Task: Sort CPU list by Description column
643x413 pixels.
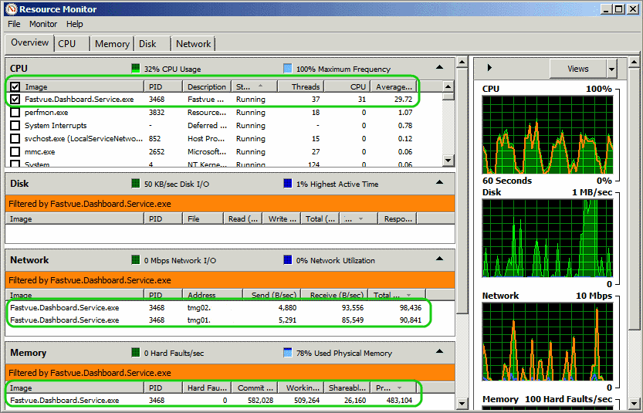Action: click(207, 86)
